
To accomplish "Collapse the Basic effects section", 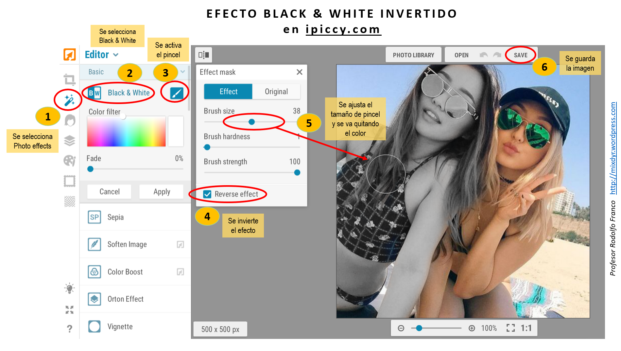I will coord(182,72).
